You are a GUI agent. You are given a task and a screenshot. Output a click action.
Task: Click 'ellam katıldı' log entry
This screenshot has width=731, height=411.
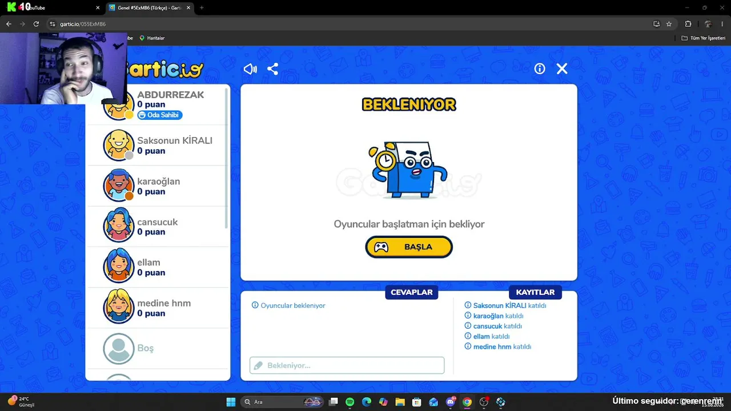487,336
